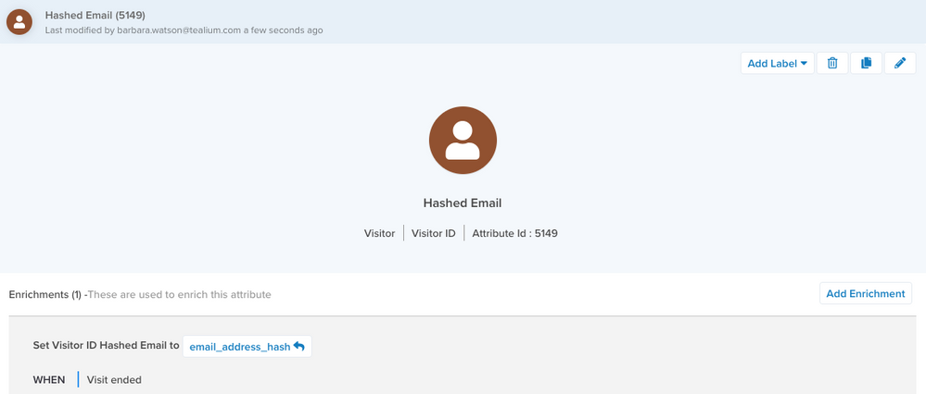Image resolution: width=926 pixels, height=394 pixels.
Task: Click the arrow icon beside email_address_hash
Action: tap(298, 347)
